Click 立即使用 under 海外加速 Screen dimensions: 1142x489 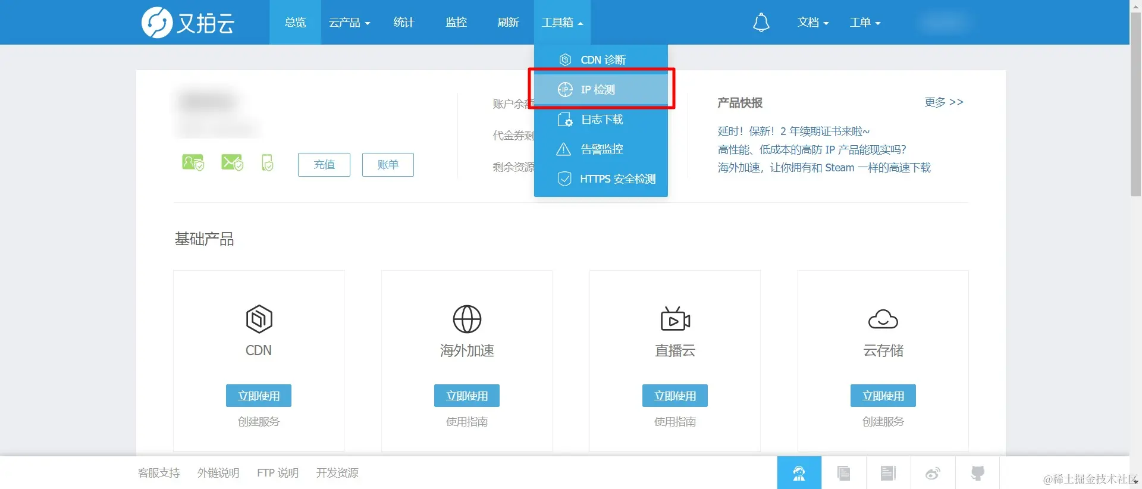pyautogui.click(x=467, y=396)
